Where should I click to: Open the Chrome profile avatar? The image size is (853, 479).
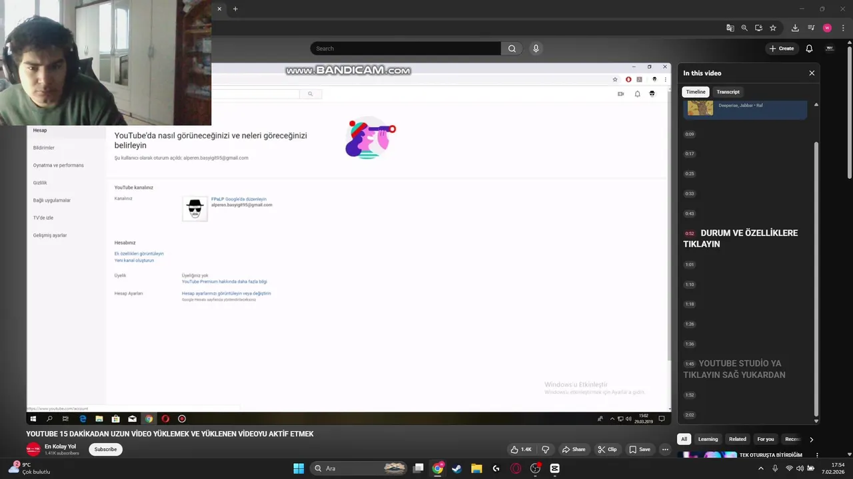[827, 28]
